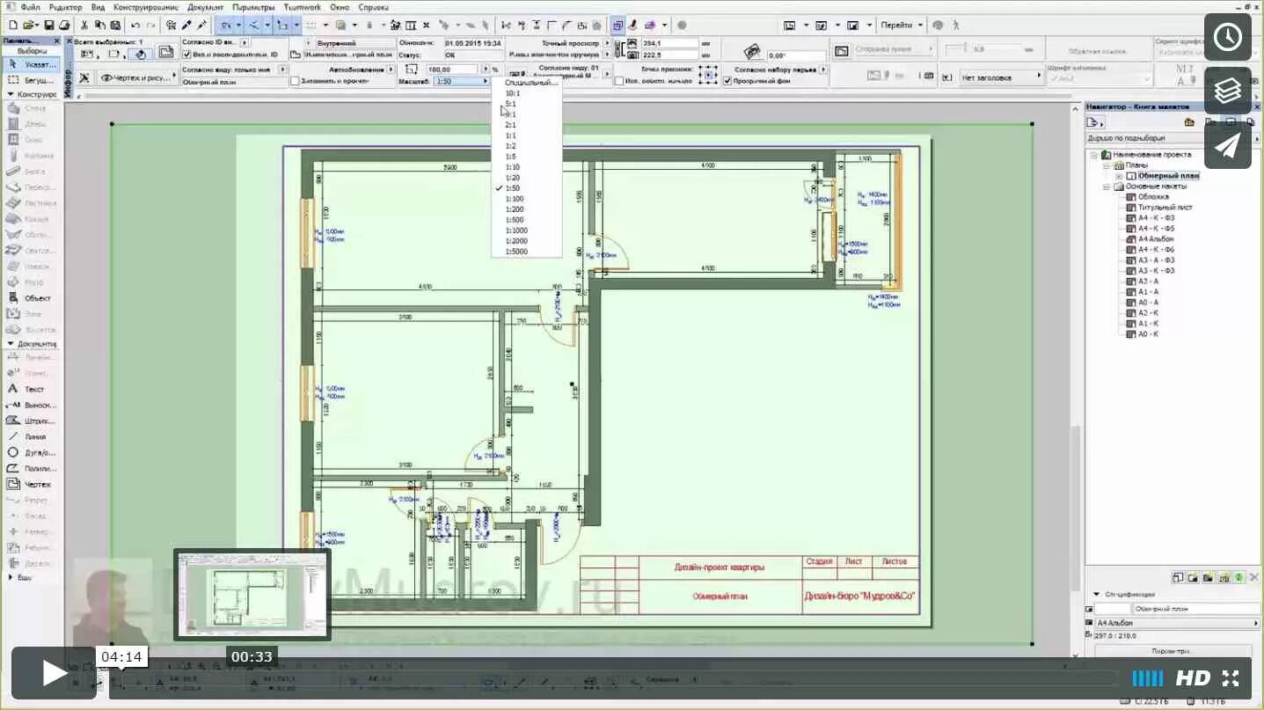Collapse the Основные макеты folder
1264x710 pixels.
point(1107,187)
